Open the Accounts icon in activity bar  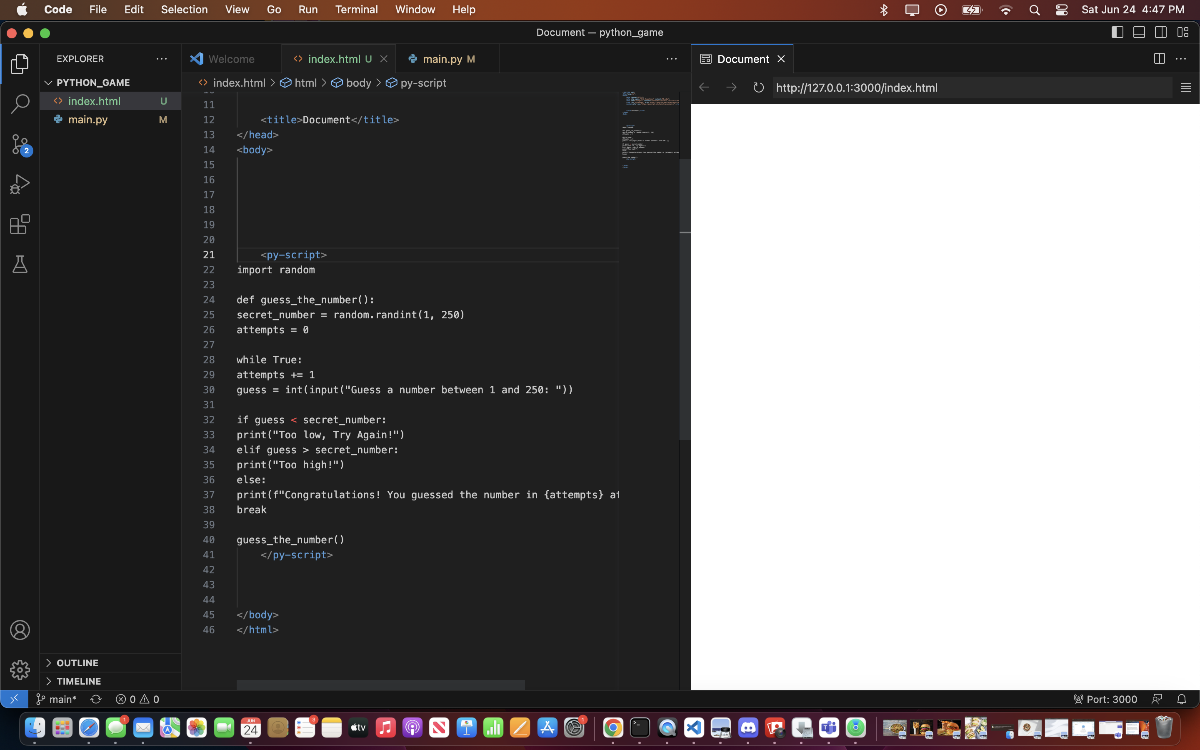[20, 630]
